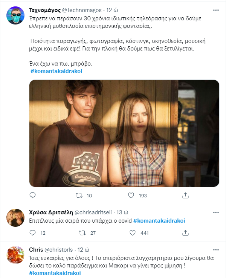This screenshot has height=278, width=235.
Task: Like the tweet with 441 likes
Action: click(131, 233)
